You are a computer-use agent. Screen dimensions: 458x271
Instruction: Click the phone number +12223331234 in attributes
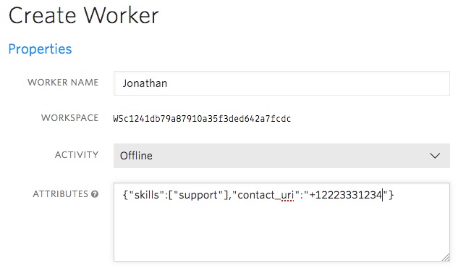pyautogui.click(x=346, y=195)
